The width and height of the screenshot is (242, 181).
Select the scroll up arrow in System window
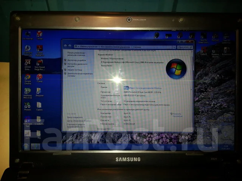(x=192, y=52)
